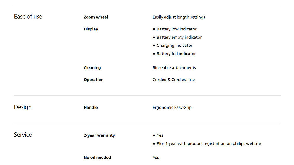Click the Handle spec label
294x165 pixels.
point(90,108)
